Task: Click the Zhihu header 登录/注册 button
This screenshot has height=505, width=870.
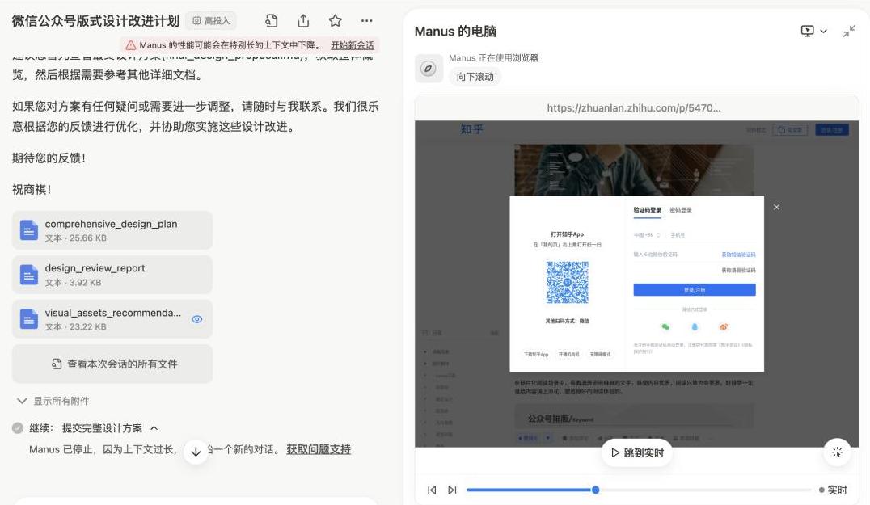Action: pyautogui.click(x=832, y=130)
